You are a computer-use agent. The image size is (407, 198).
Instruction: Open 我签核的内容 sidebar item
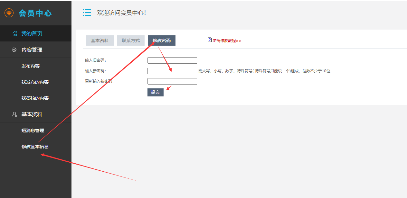[35, 98]
